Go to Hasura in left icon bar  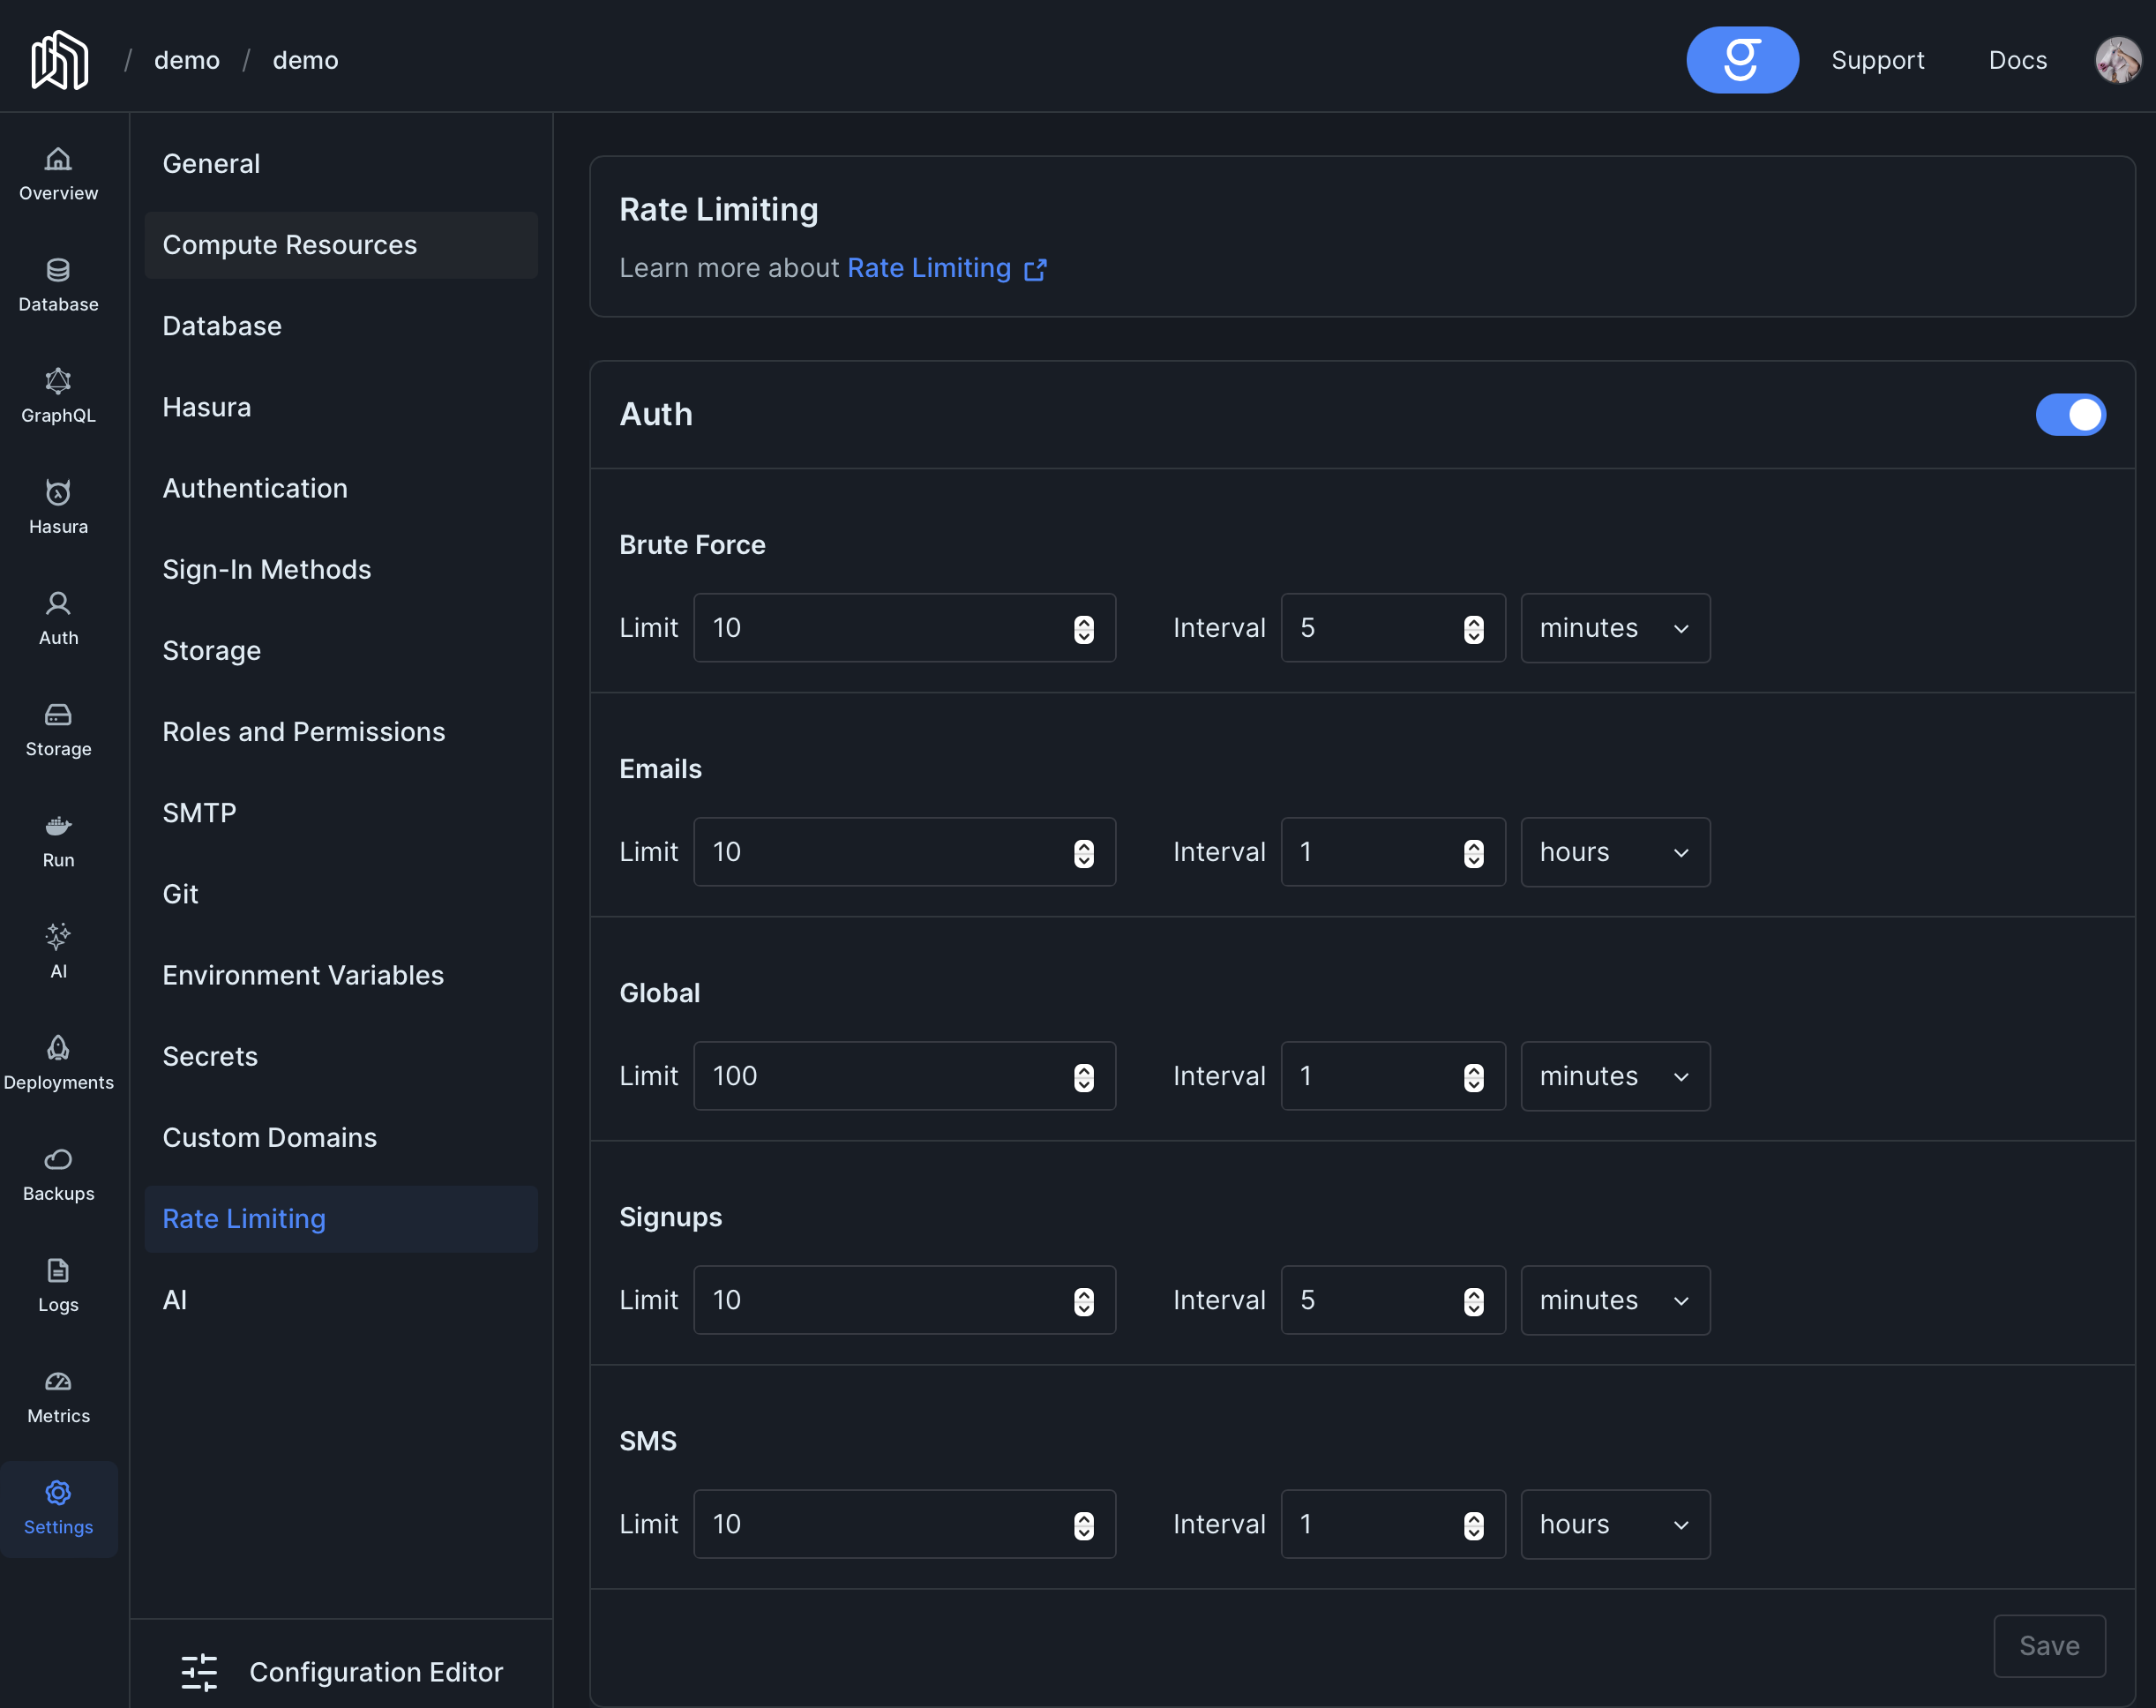coord(58,507)
